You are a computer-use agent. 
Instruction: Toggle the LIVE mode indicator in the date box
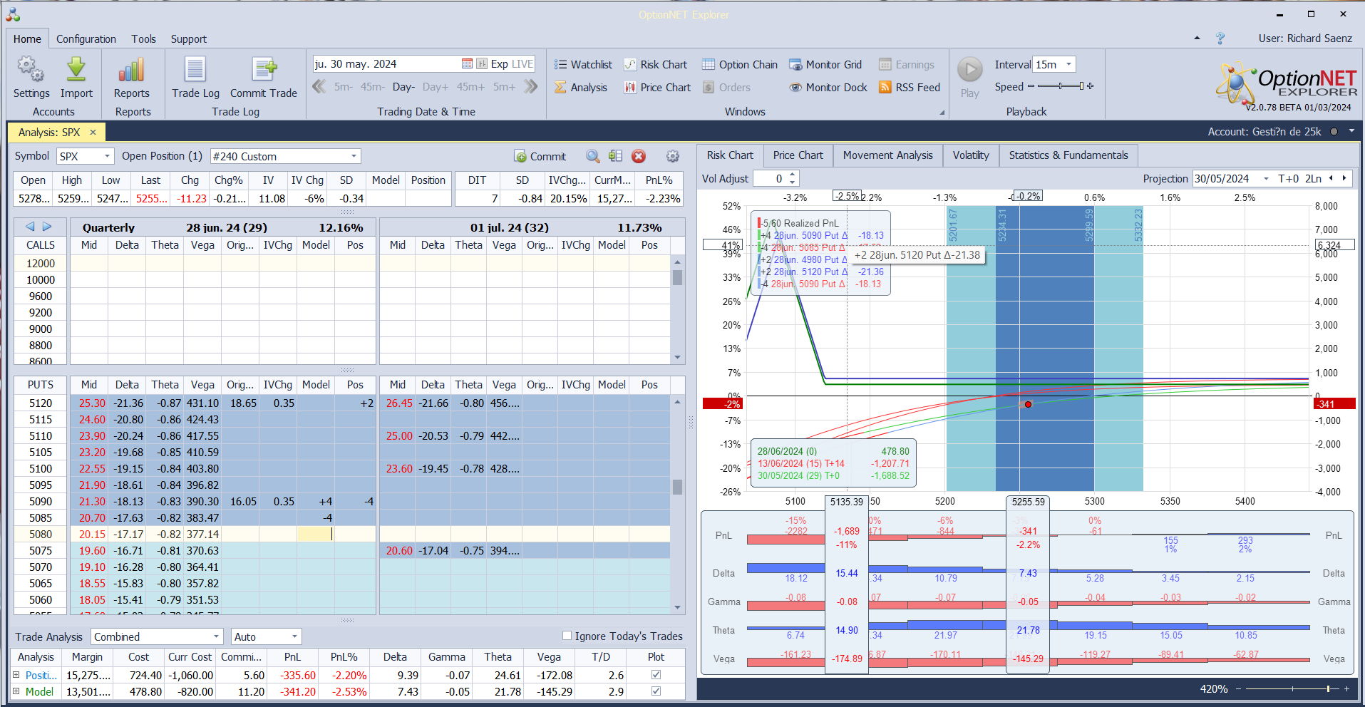click(x=522, y=64)
